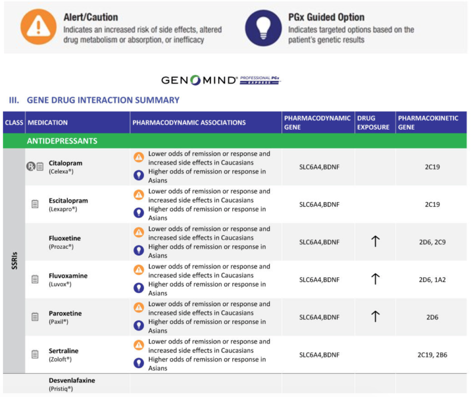Select the Pharmacodynamic Associations column header
This screenshot has height=397, width=473.
[x=189, y=123]
